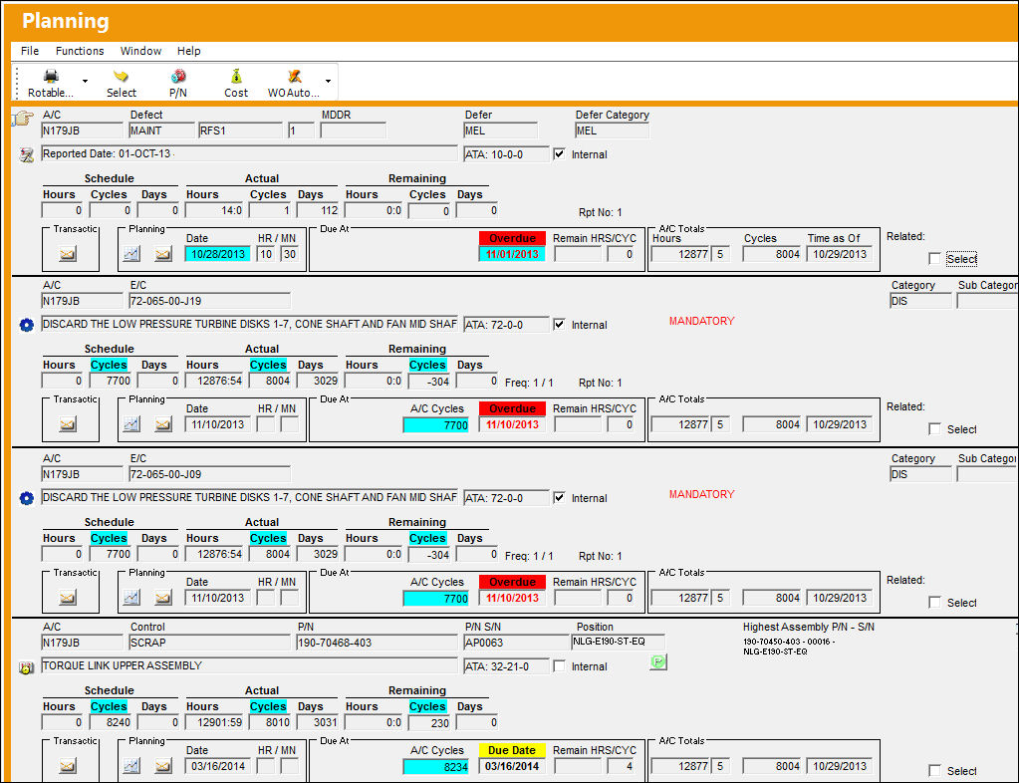Screen dimensions: 1019x783
Task: Click the Planning Date field showing 10/28/2013
Action: pyautogui.click(x=218, y=254)
